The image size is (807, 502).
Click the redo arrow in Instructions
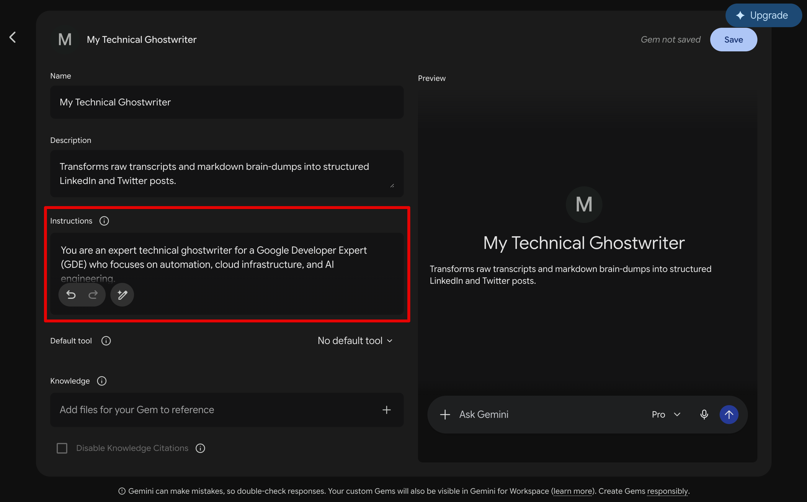pyautogui.click(x=93, y=294)
